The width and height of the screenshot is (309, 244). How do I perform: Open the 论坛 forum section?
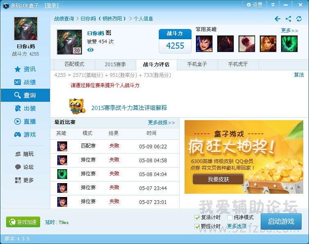(25, 167)
